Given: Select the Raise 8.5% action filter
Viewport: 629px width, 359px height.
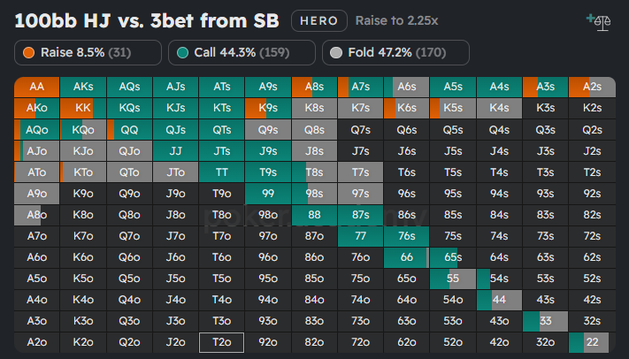Looking at the screenshot, I should point(88,52).
